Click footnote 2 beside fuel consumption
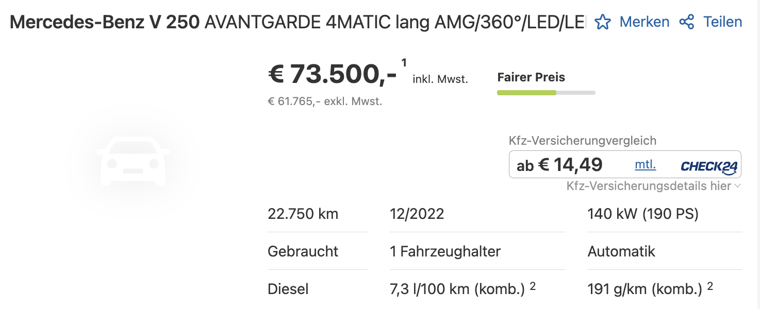The image size is (760, 309). pyautogui.click(x=533, y=285)
